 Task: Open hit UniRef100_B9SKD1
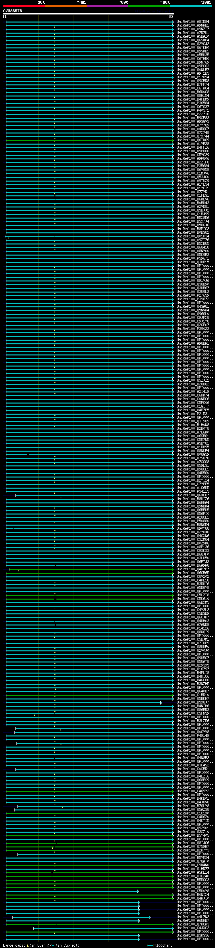click(x=193, y=51)
